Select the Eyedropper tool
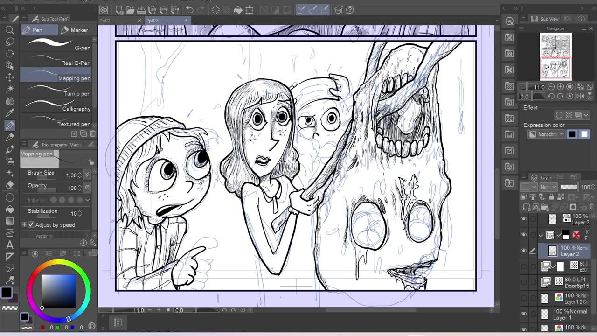The image size is (597, 336). coord(9,113)
